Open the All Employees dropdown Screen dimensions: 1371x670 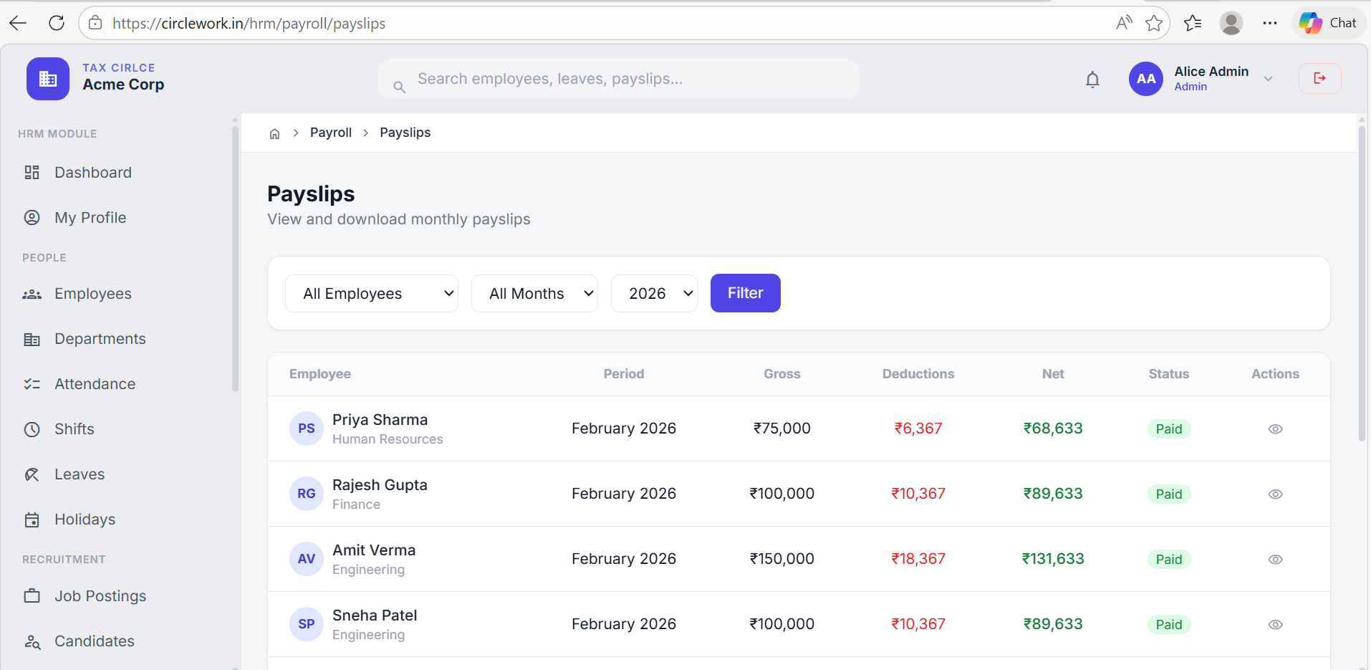[x=371, y=293]
